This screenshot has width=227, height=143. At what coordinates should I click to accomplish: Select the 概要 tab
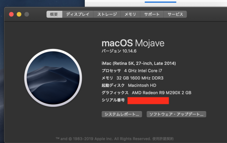click(54, 14)
